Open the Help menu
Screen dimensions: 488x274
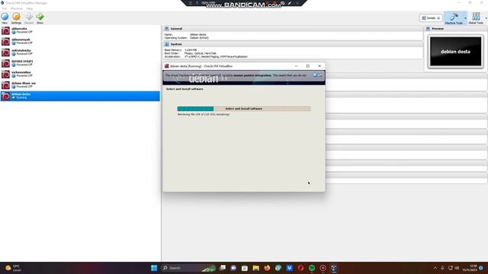29,8
